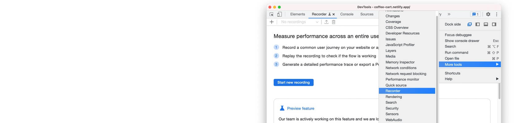Image resolution: width=519 pixels, height=123 pixels.
Task: Toggle the device toolbar icon
Action: 279,14
